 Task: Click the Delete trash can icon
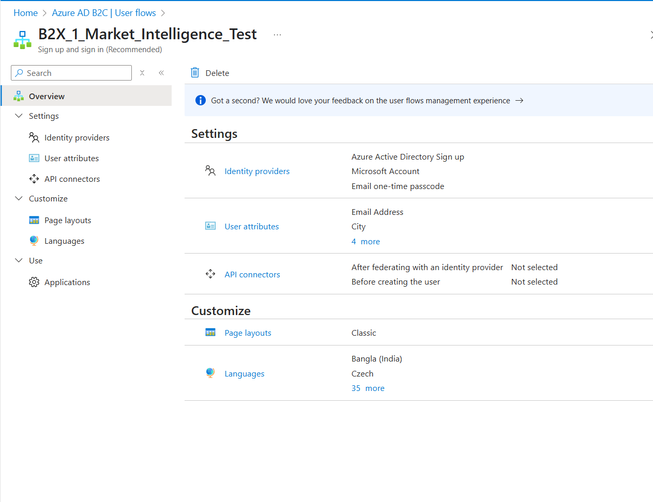tap(195, 73)
